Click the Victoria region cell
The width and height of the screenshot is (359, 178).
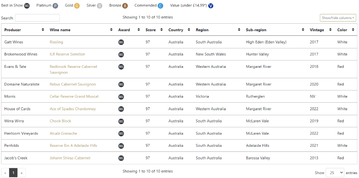click(x=202, y=96)
